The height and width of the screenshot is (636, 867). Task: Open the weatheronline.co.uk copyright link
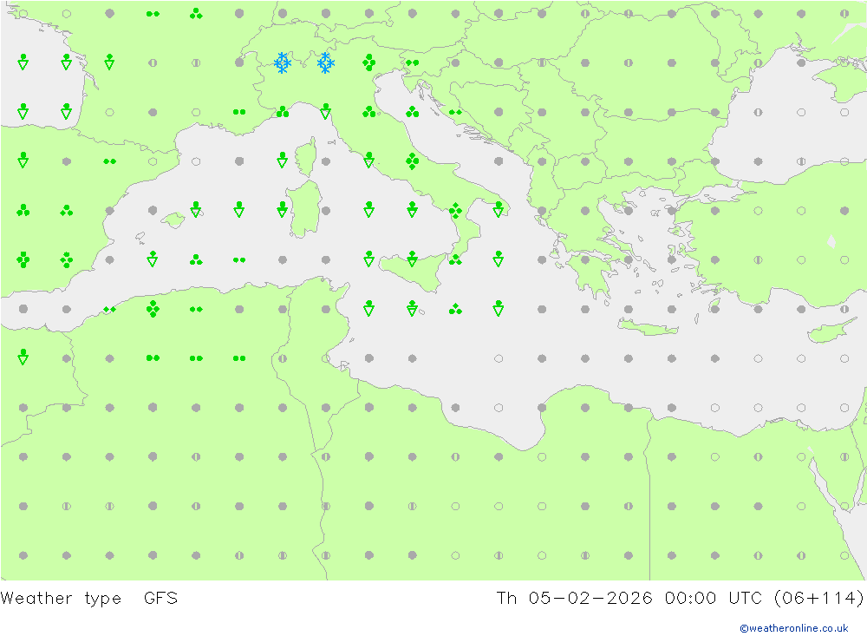(x=794, y=628)
